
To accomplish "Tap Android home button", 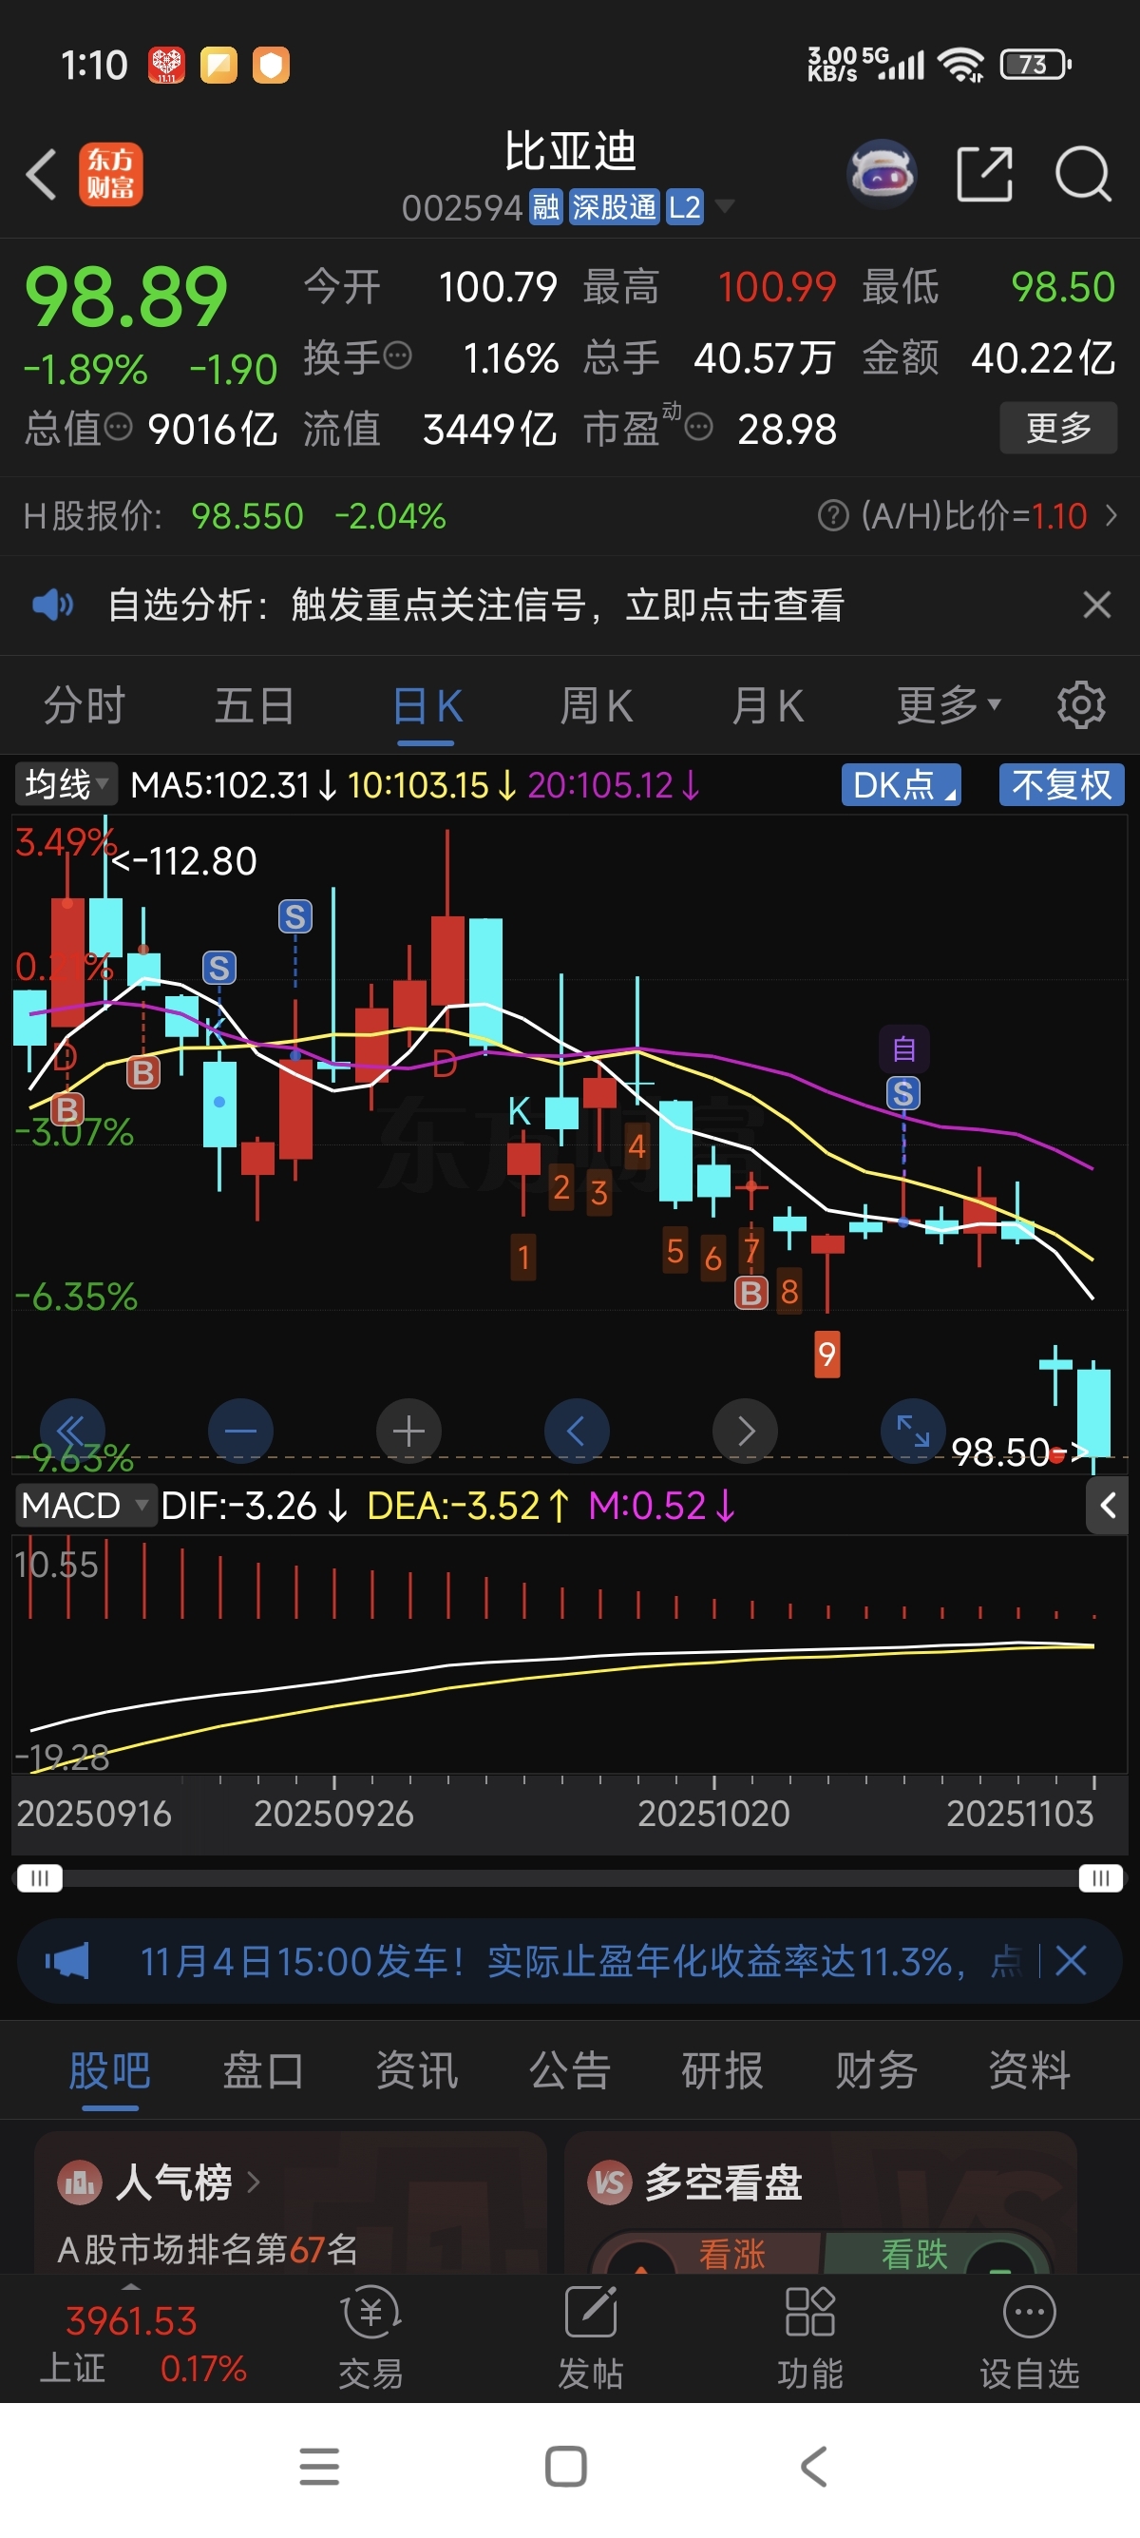I will [x=566, y=2466].
